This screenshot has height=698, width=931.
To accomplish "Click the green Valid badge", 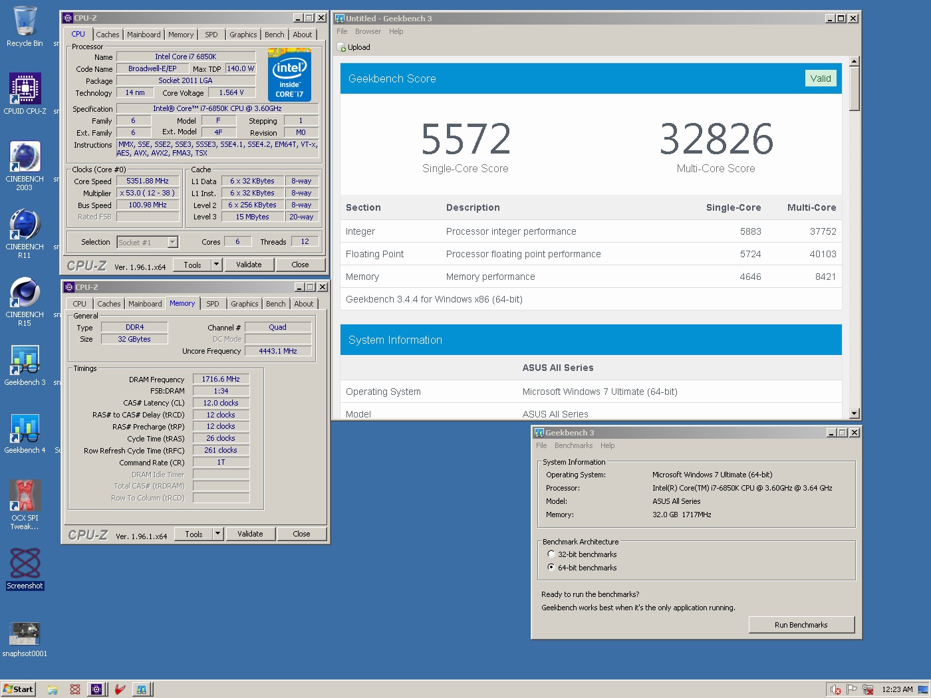I will pyautogui.click(x=821, y=78).
